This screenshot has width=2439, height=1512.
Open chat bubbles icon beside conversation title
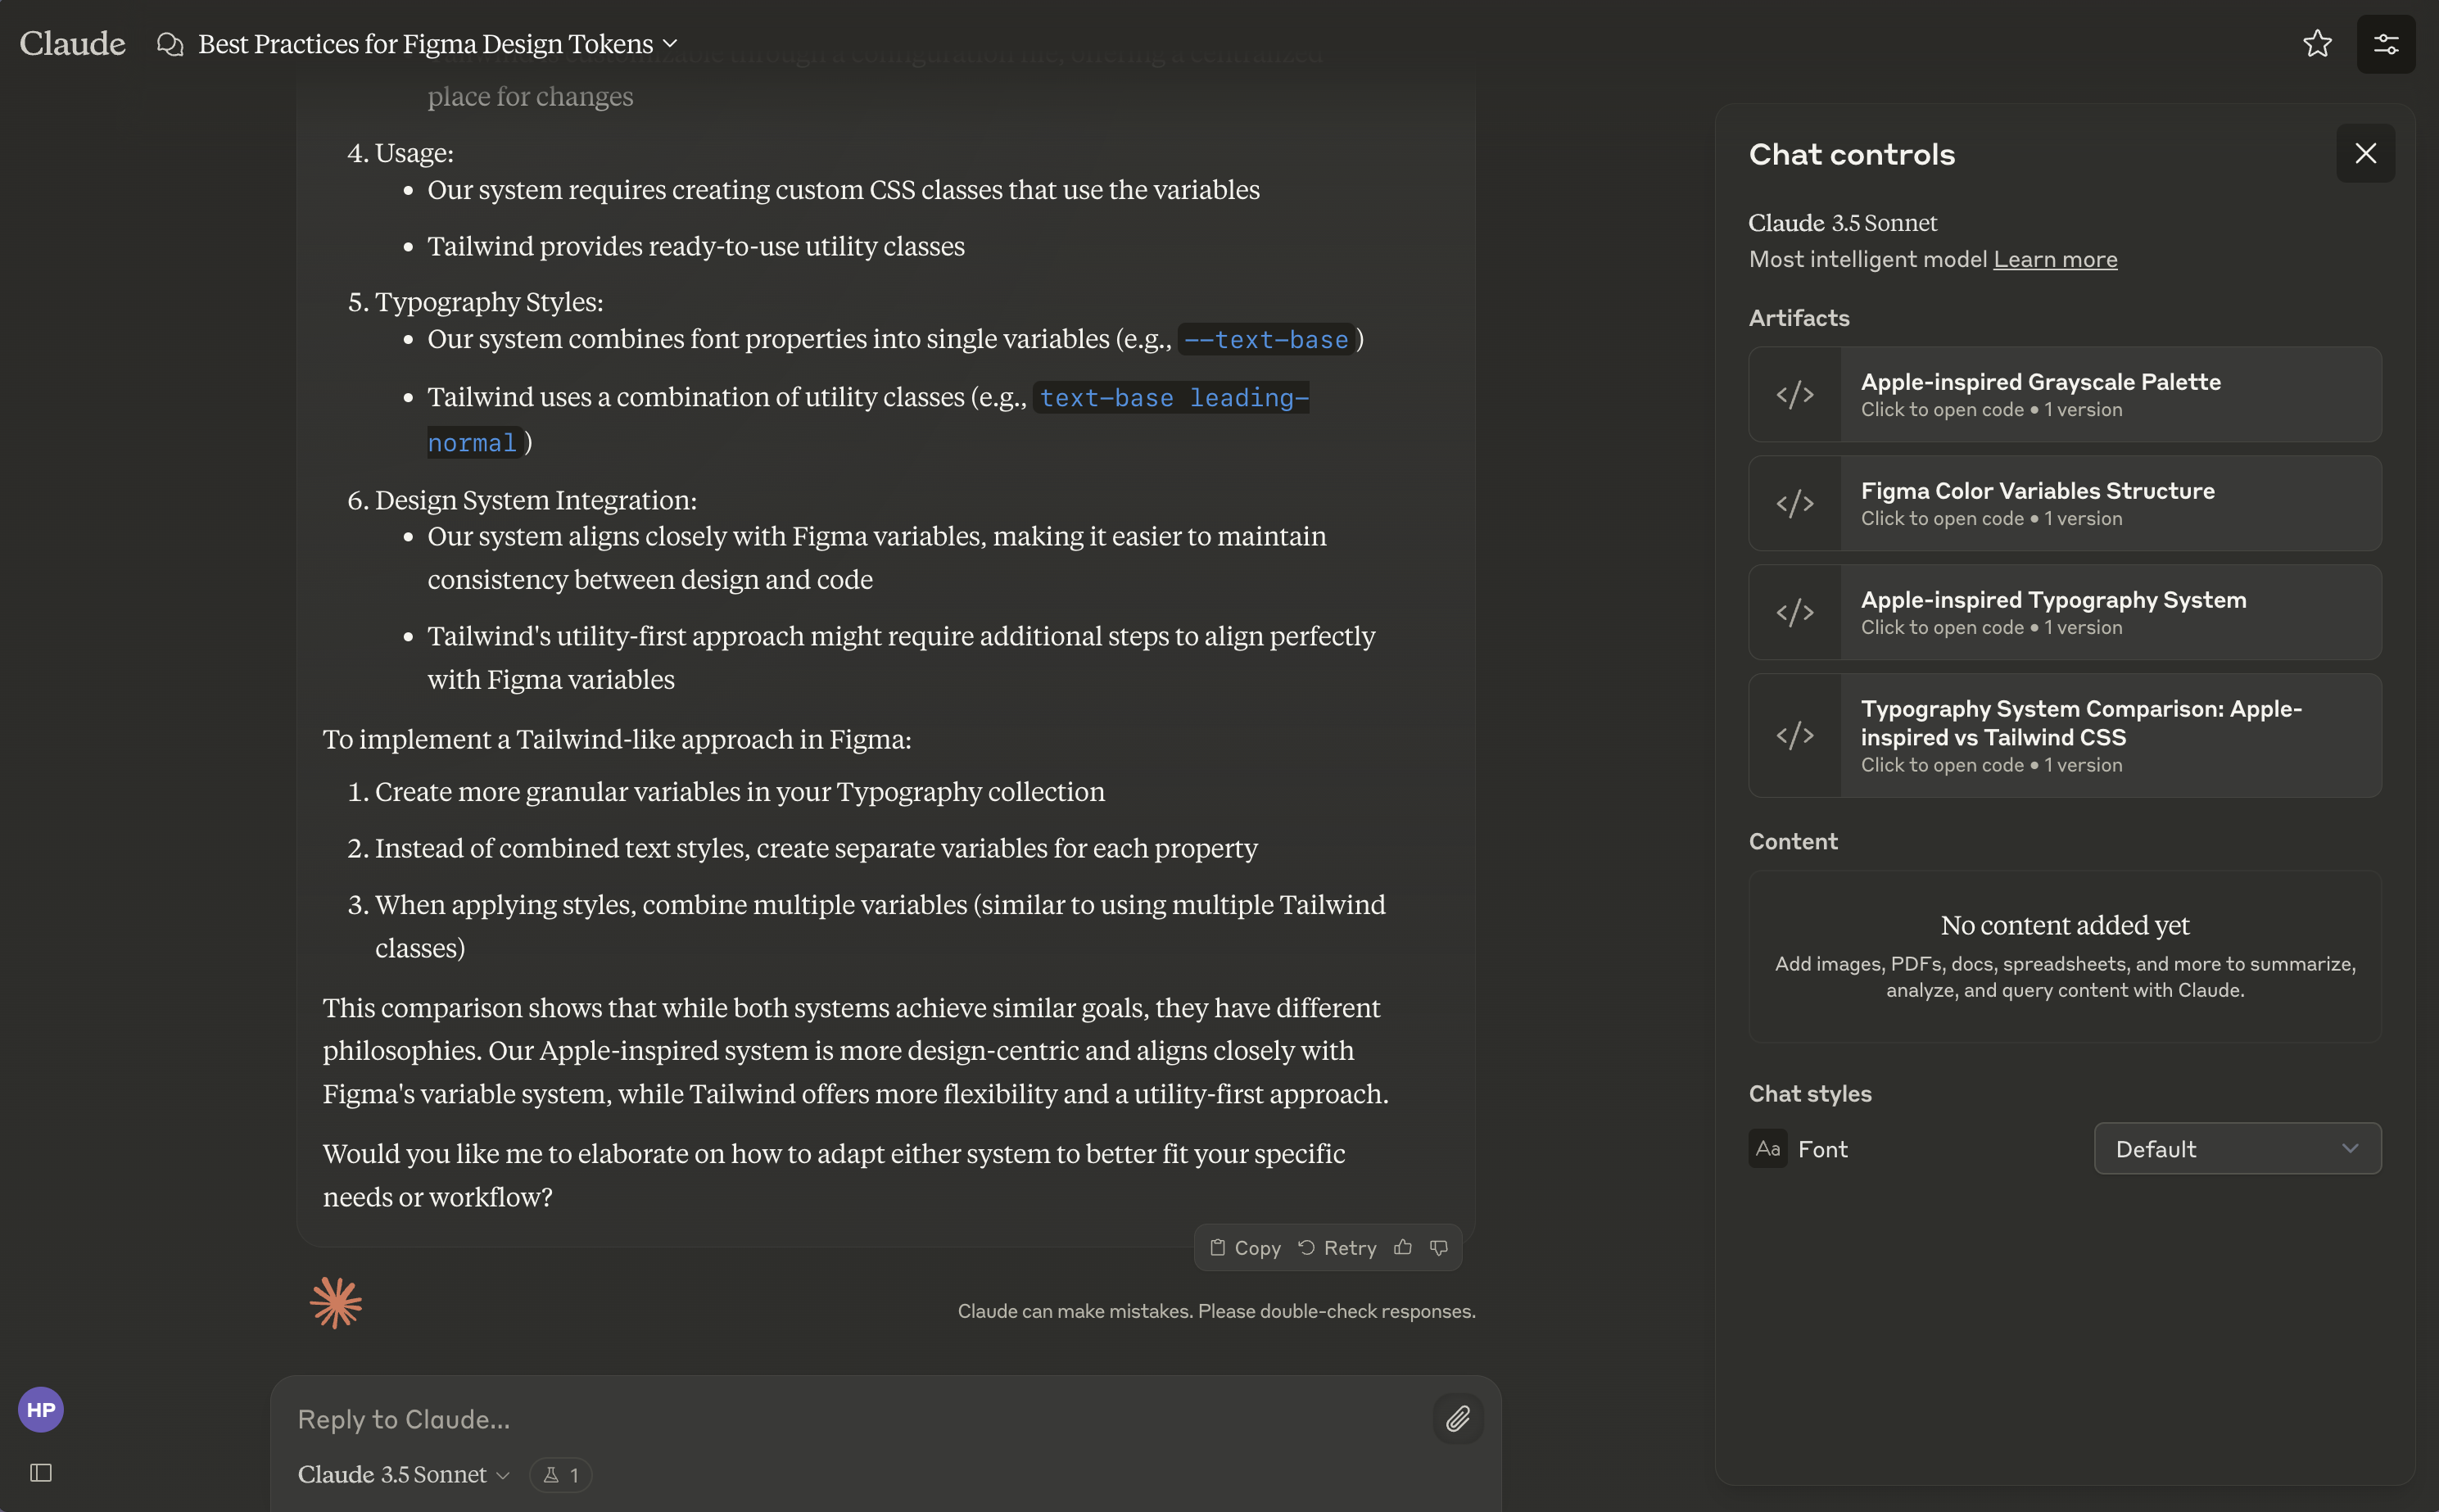coord(170,44)
